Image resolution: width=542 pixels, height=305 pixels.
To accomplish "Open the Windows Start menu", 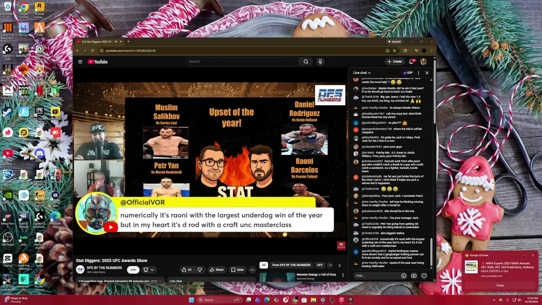I will coord(191,300).
